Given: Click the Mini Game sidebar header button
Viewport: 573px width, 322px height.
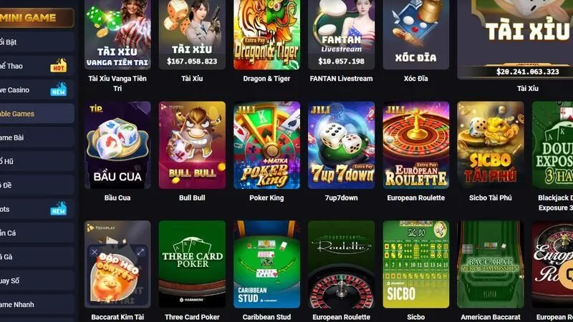Looking at the screenshot, I should pos(37,17).
